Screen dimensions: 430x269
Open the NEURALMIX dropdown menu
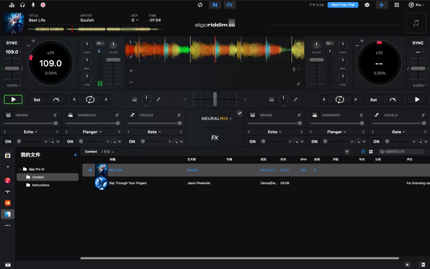click(x=217, y=119)
